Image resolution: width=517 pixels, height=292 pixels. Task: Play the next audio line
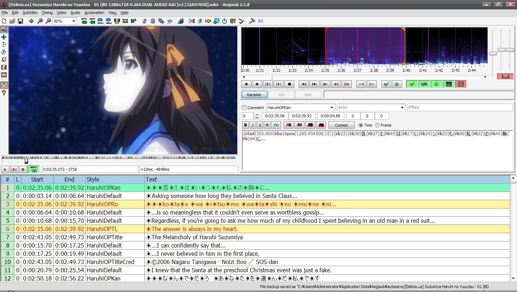point(257,84)
